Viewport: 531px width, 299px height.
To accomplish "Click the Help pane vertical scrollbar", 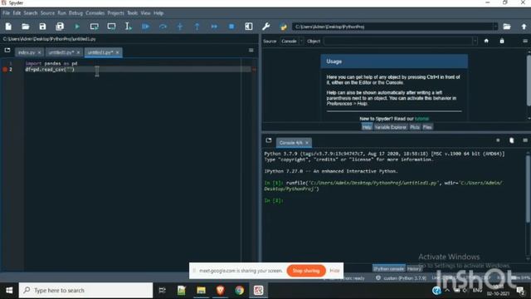I will [529, 80].
